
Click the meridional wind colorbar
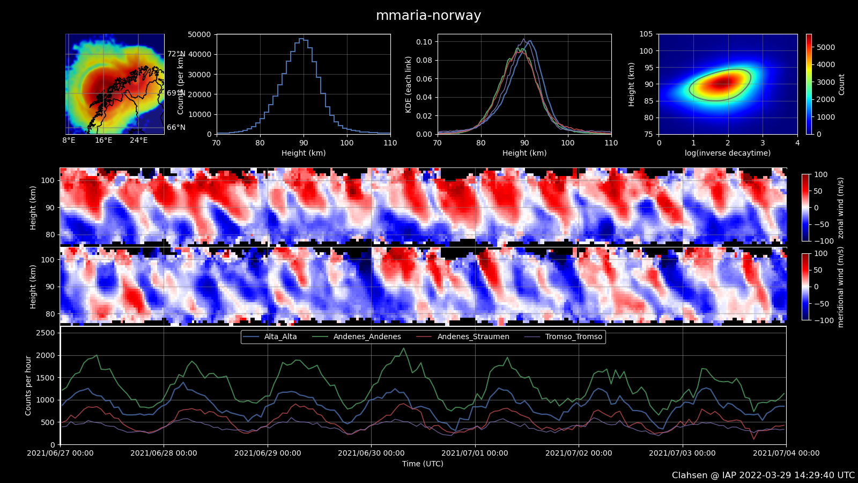click(805, 287)
